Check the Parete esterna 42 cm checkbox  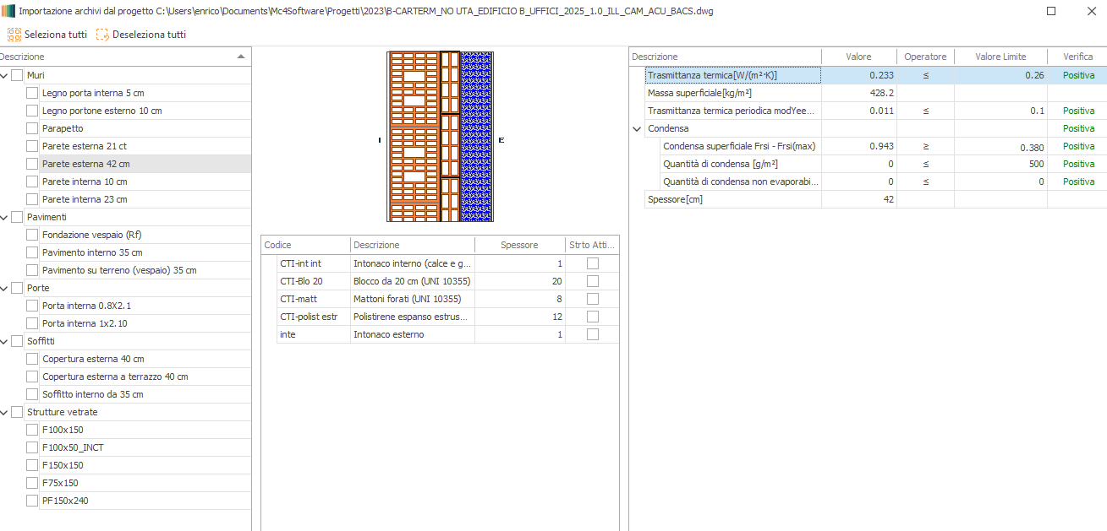32,164
